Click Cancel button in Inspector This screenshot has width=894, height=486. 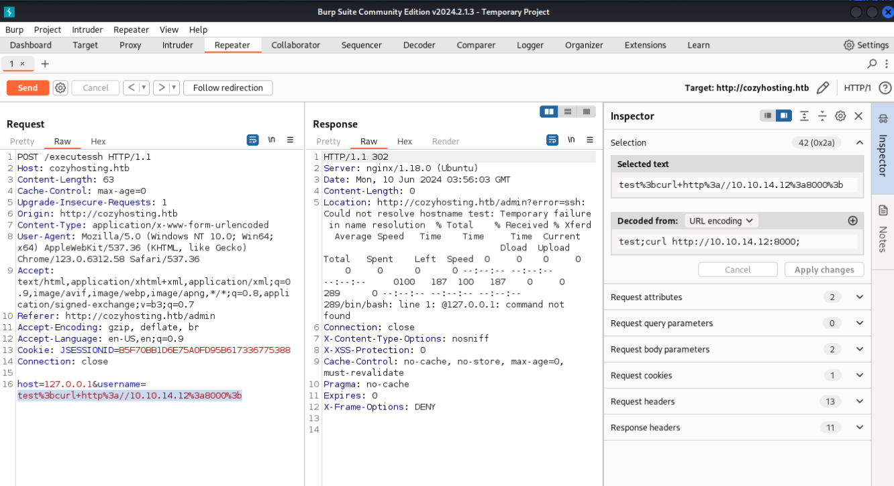pos(738,269)
